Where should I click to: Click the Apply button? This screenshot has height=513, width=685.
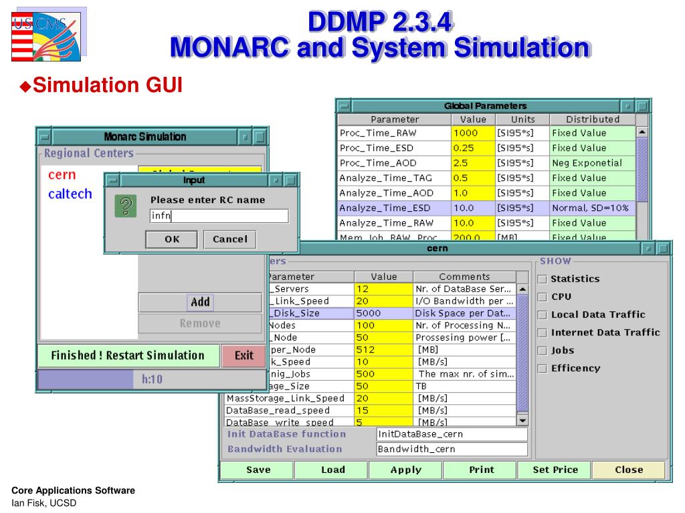[x=406, y=470]
